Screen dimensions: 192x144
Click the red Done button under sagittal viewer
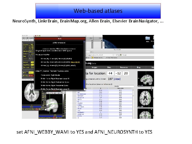pos(54,118)
